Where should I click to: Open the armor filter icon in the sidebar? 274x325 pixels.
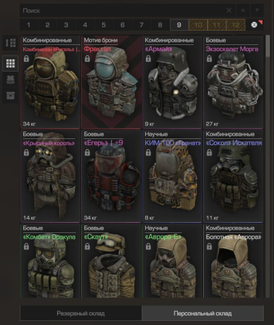point(10,80)
